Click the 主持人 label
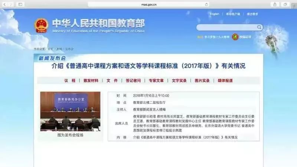The image size is (297, 167). (121, 109)
